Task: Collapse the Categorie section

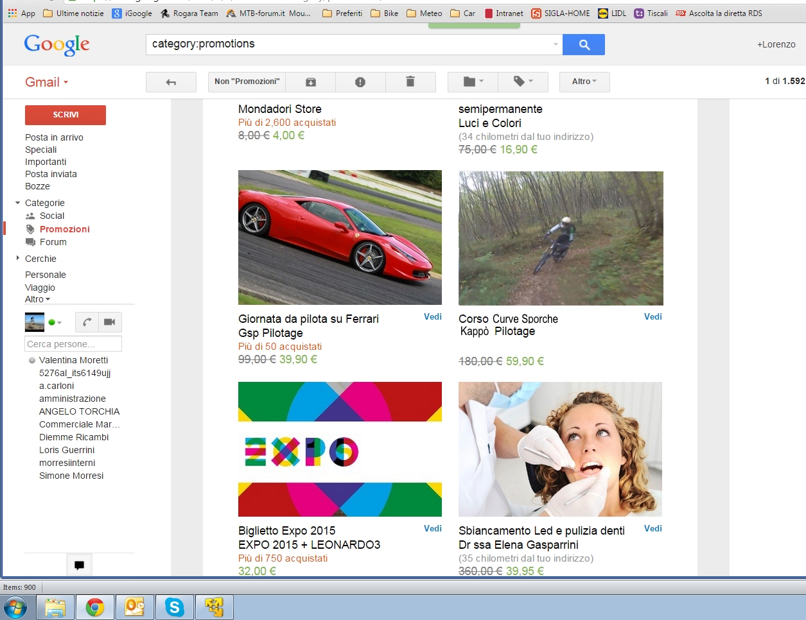Action: tap(17, 203)
